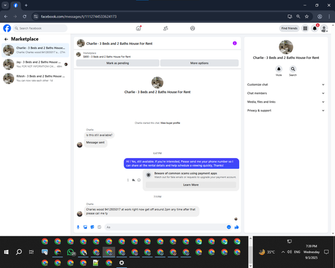Viewport: 335px width, 268px height.
Task: Click the purple conversation info icon
Action: pos(234,43)
